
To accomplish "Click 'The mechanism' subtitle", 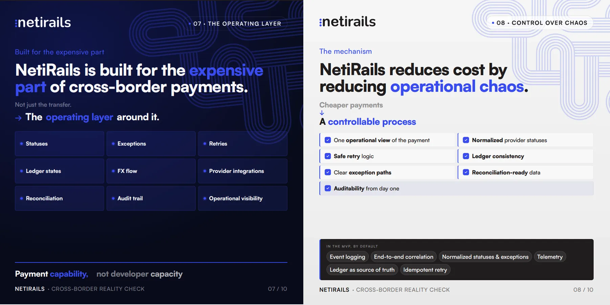I will tap(345, 51).
